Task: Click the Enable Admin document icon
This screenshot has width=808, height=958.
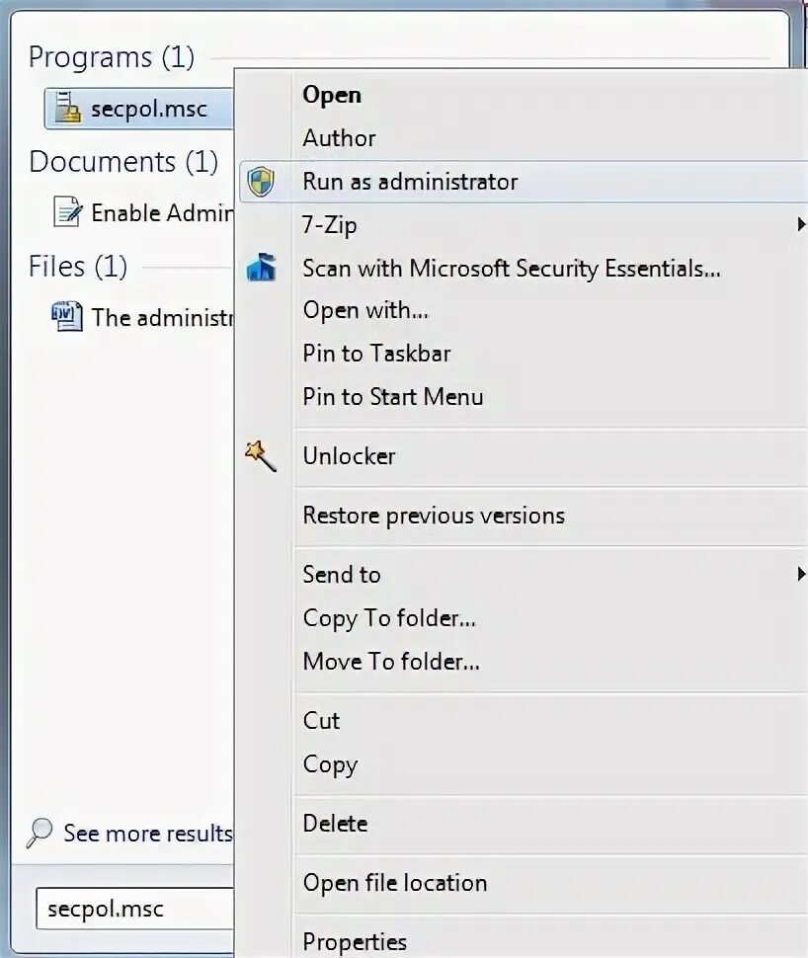Action: 67,212
